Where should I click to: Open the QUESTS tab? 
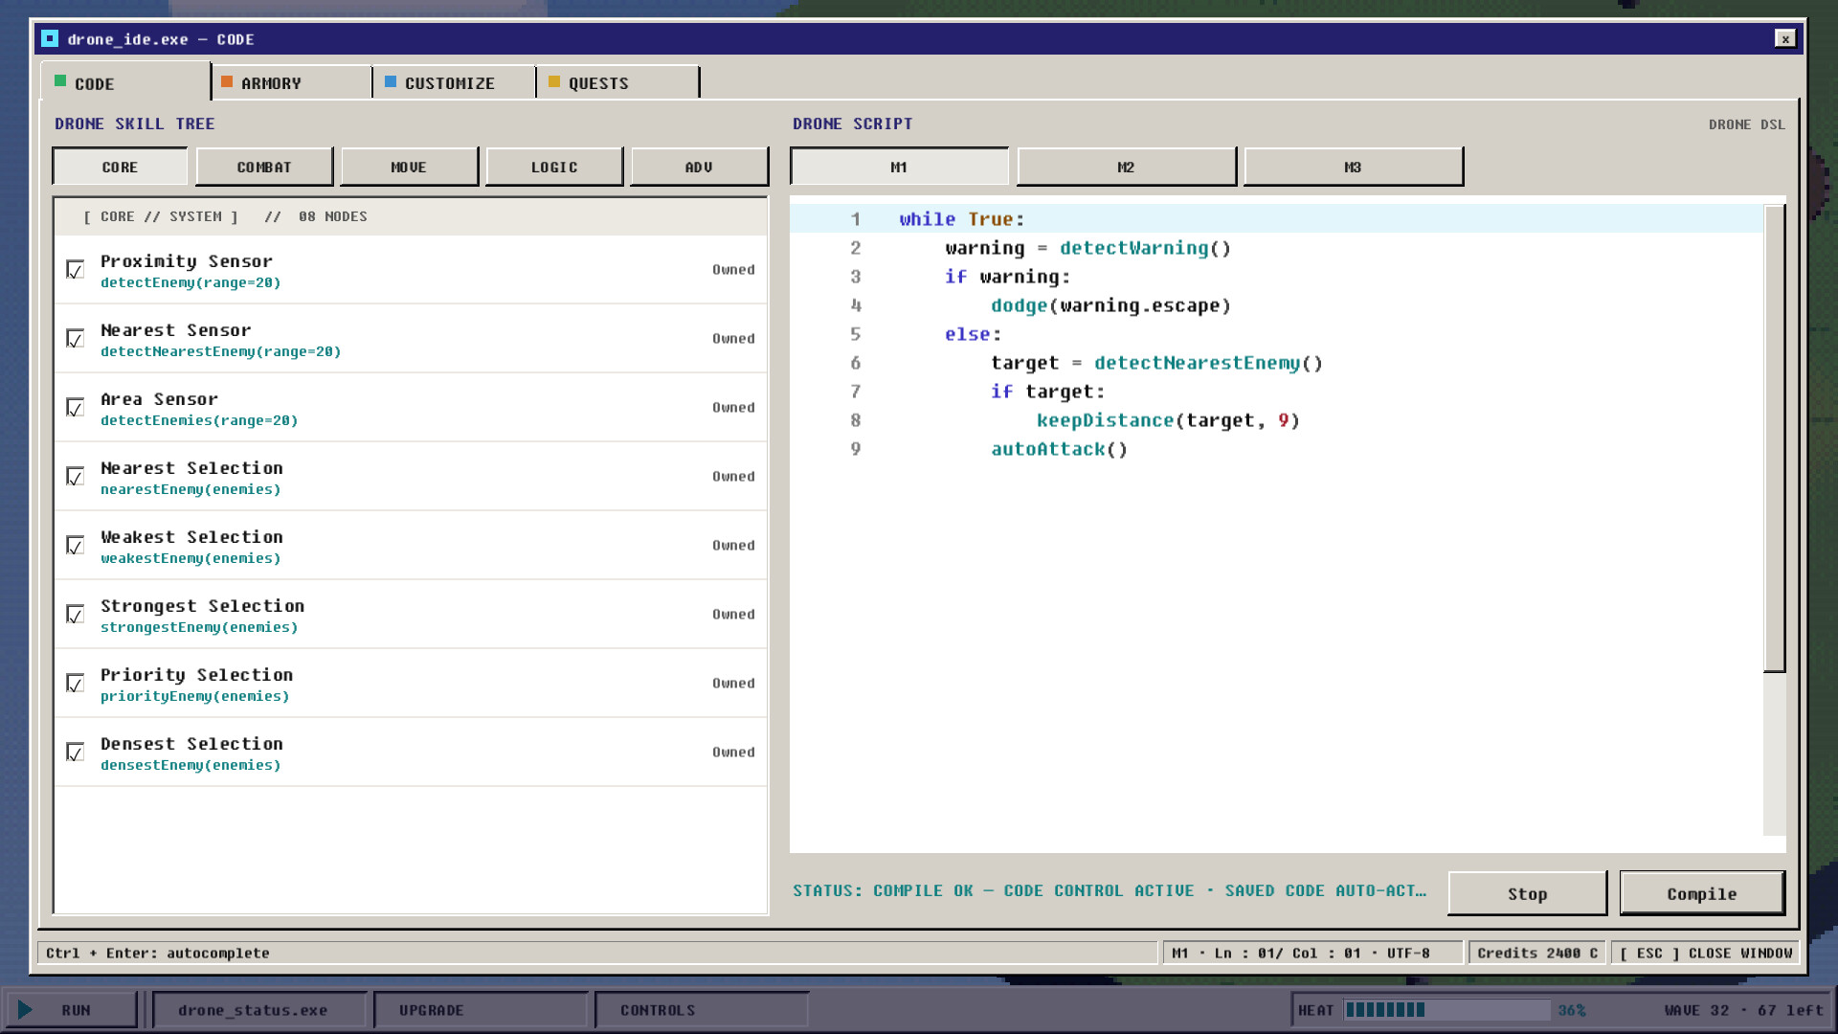[x=618, y=83]
